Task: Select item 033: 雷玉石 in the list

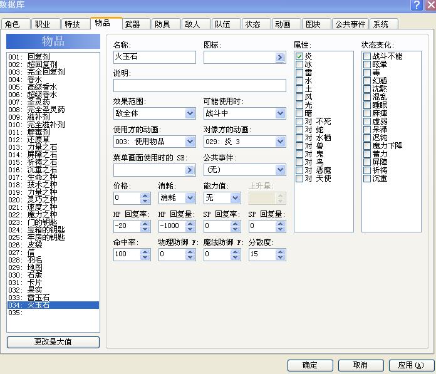Action: tap(53, 298)
